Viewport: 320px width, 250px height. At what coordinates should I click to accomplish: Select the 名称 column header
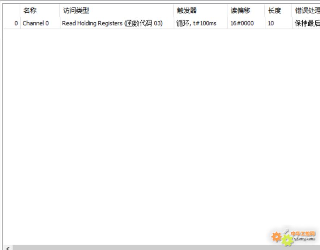click(40, 10)
